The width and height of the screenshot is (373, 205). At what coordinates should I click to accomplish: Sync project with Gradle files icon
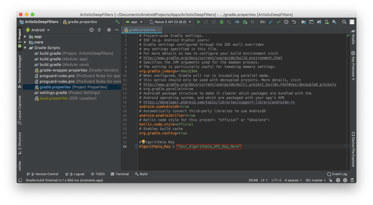pos(319,22)
